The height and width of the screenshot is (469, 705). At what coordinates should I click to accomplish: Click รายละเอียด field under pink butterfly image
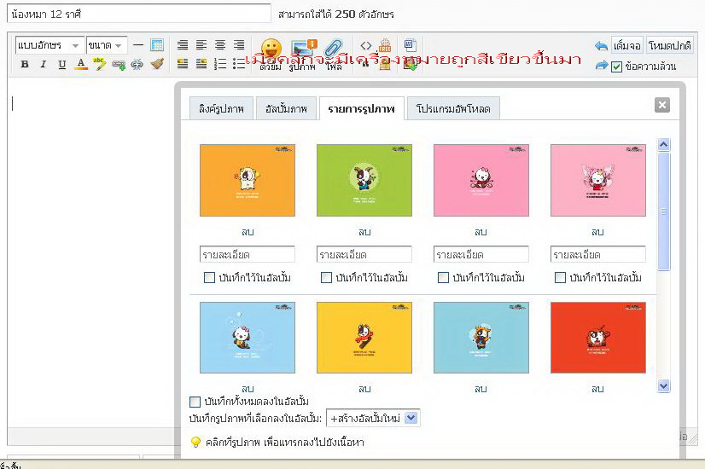pyautogui.click(x=598, y=254)
